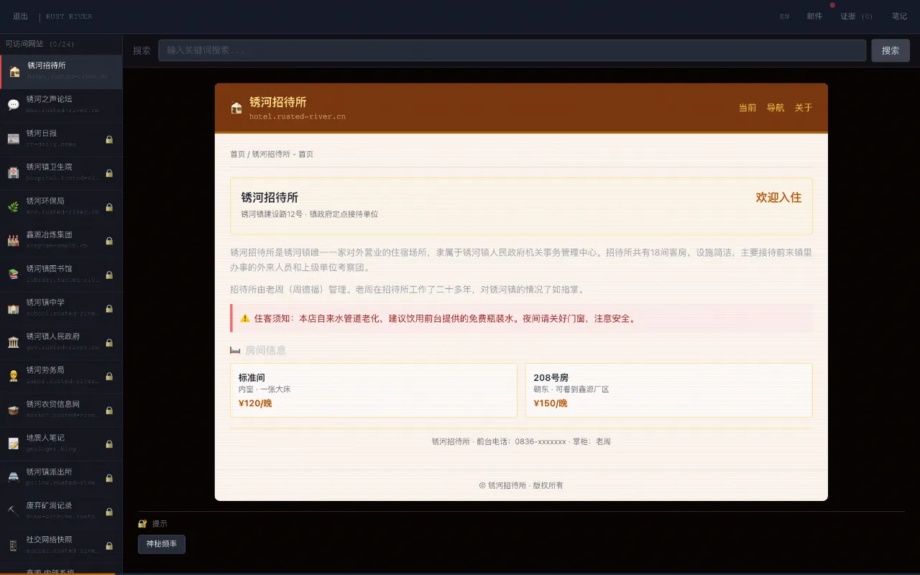
Task: Open the 证据 (0) menu
Action: (857, 16)
